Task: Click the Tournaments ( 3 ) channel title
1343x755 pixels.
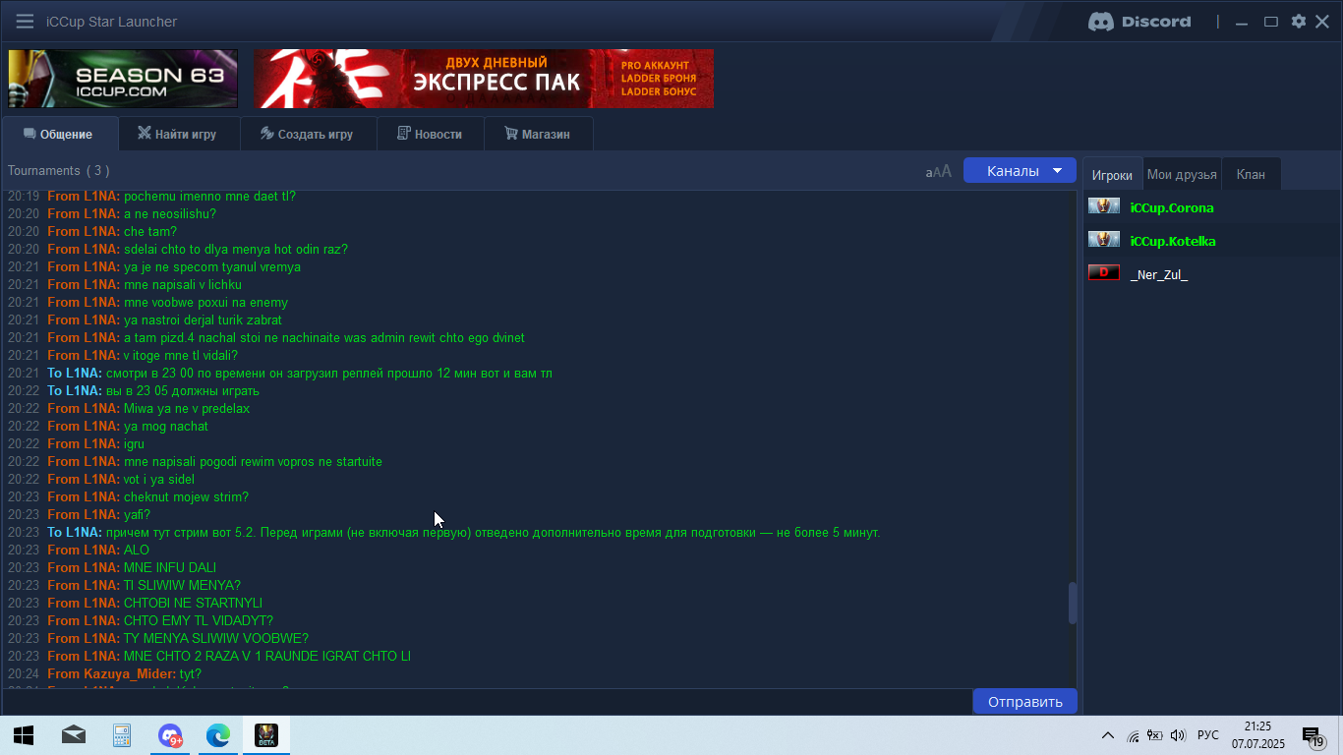Action: pyautogui.click(x=58, y=171)
